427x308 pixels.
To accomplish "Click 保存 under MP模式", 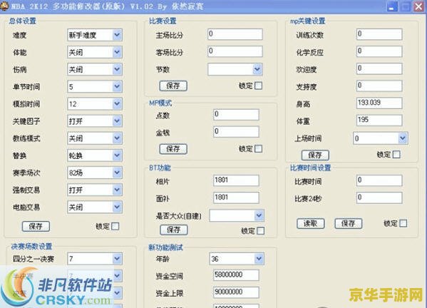I will 173,149.
